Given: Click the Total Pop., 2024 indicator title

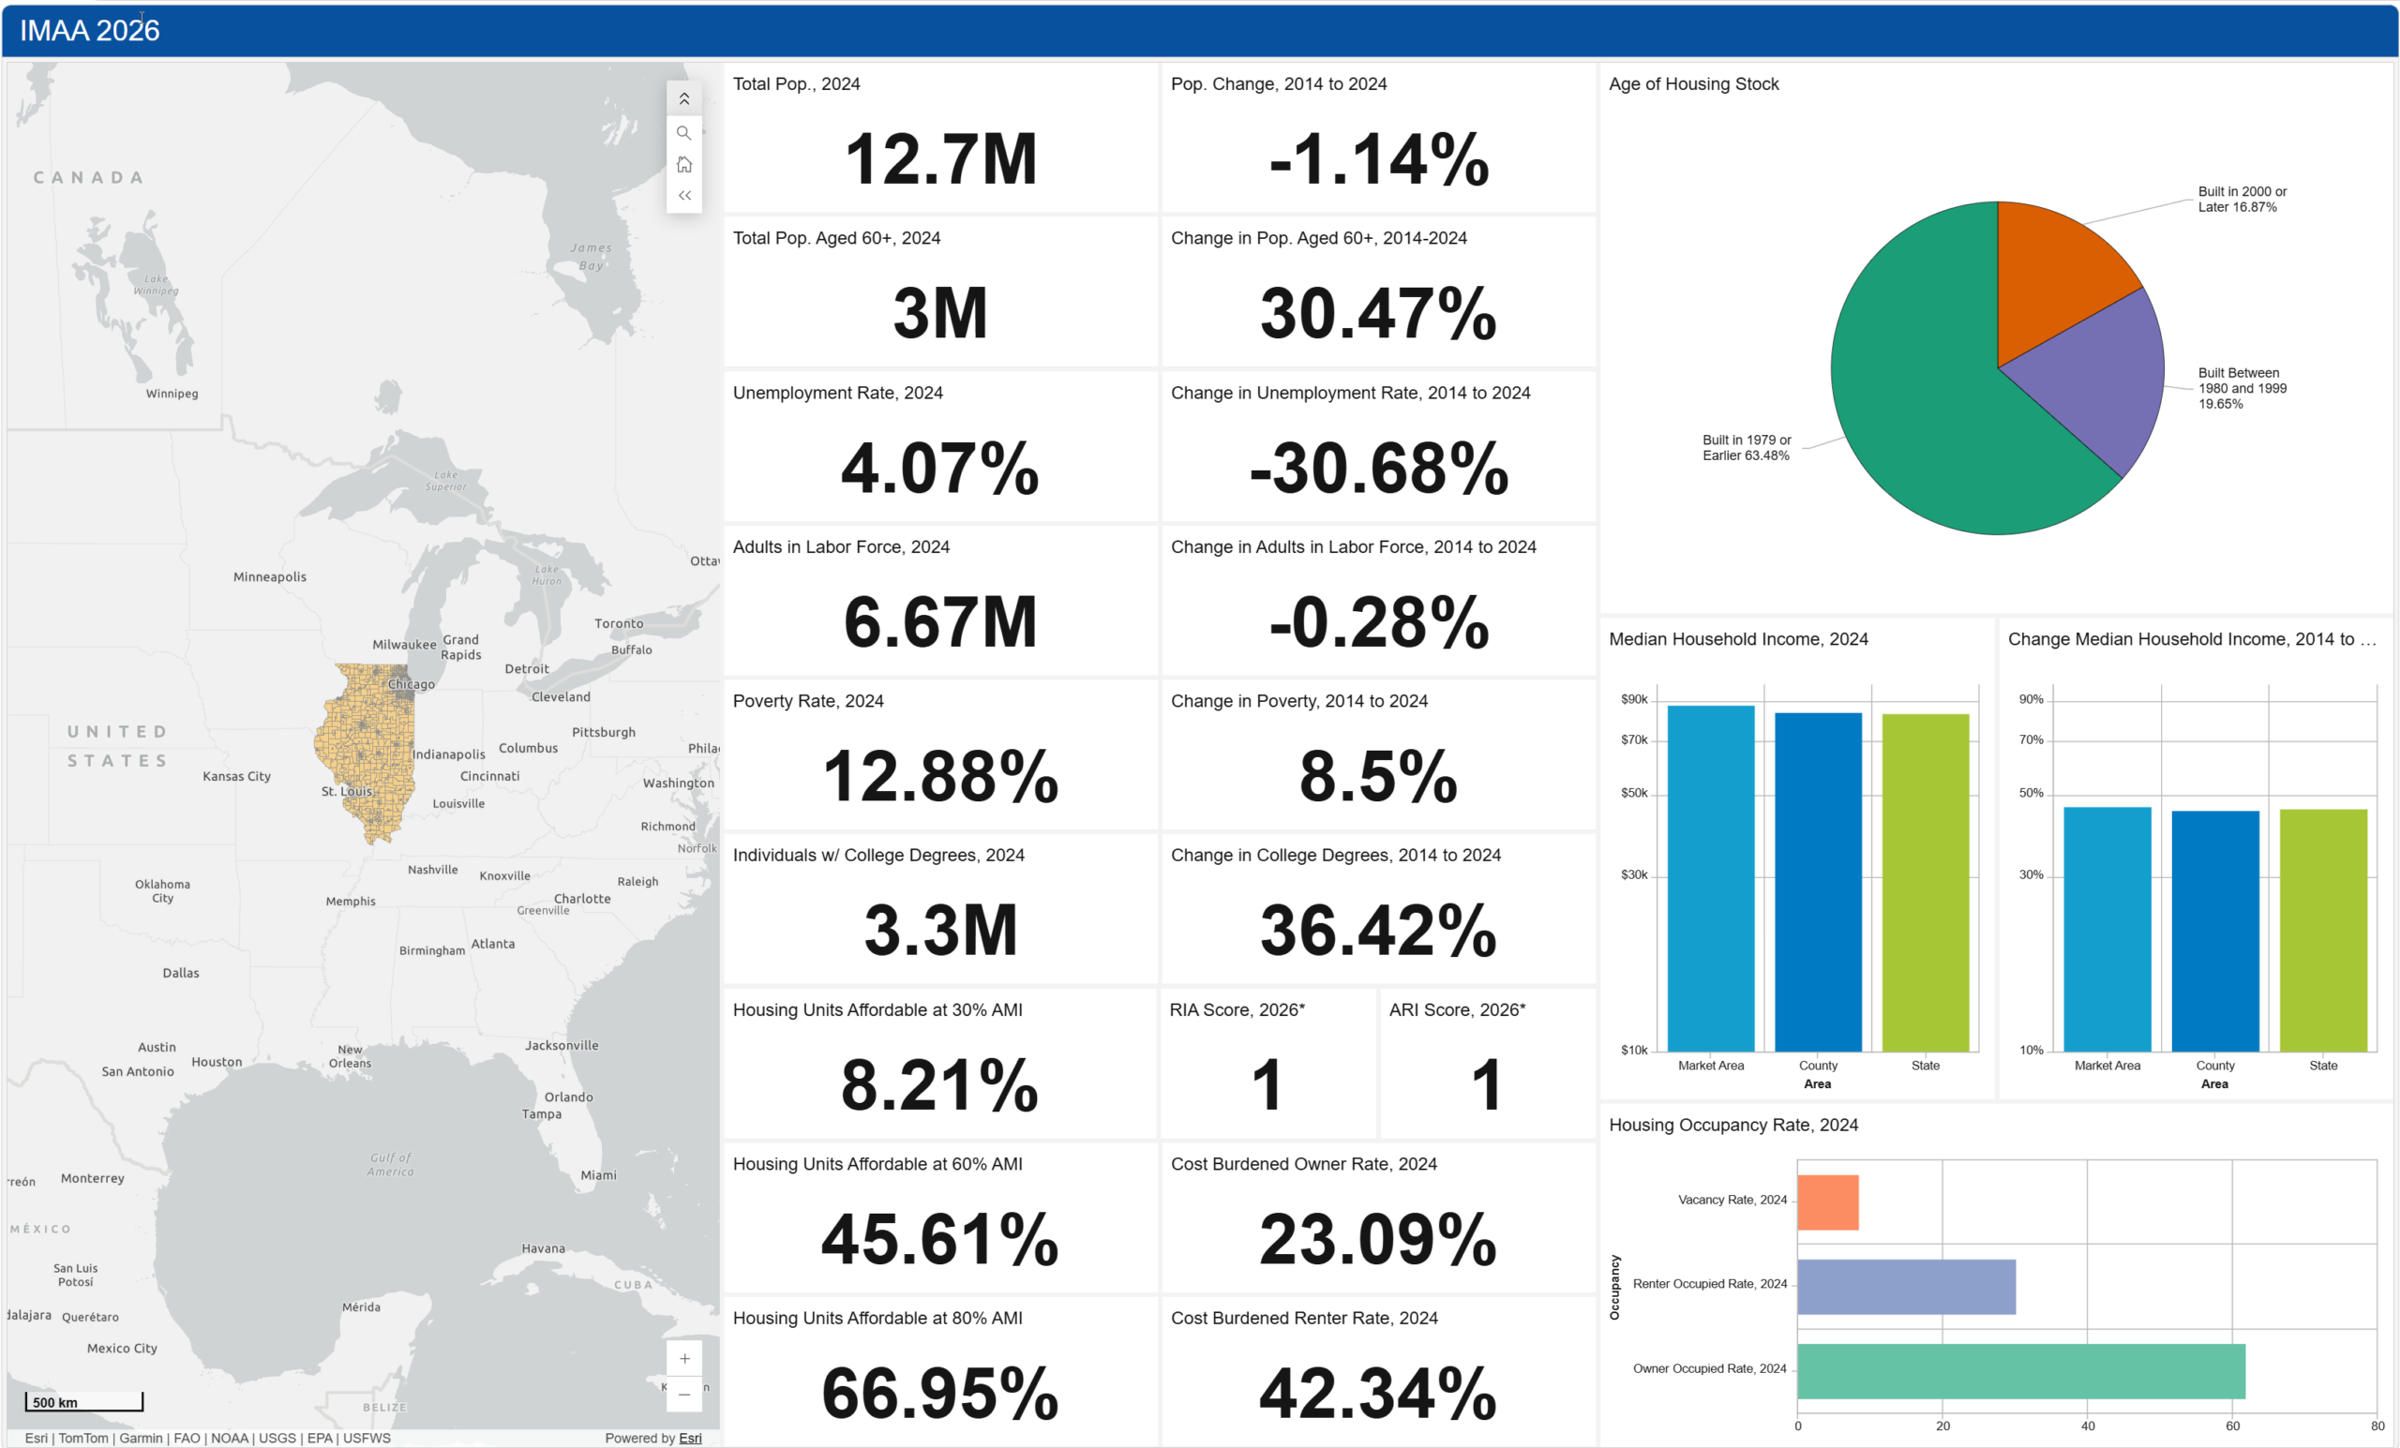Looking at the screenshot, I should click(797, 83).
